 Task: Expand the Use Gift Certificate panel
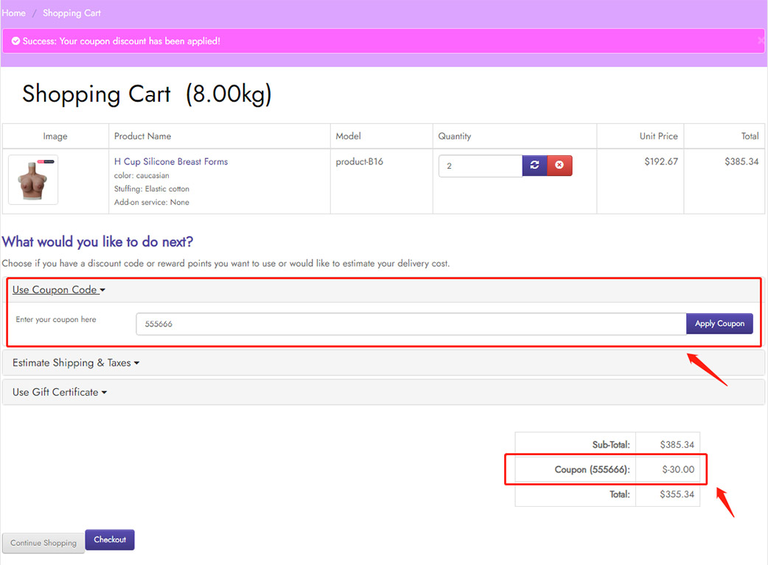(60, 393)
